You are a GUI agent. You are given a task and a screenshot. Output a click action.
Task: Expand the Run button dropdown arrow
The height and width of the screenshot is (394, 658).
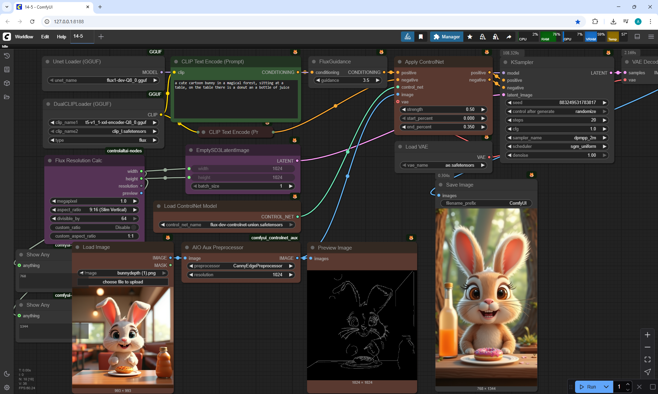606,387
